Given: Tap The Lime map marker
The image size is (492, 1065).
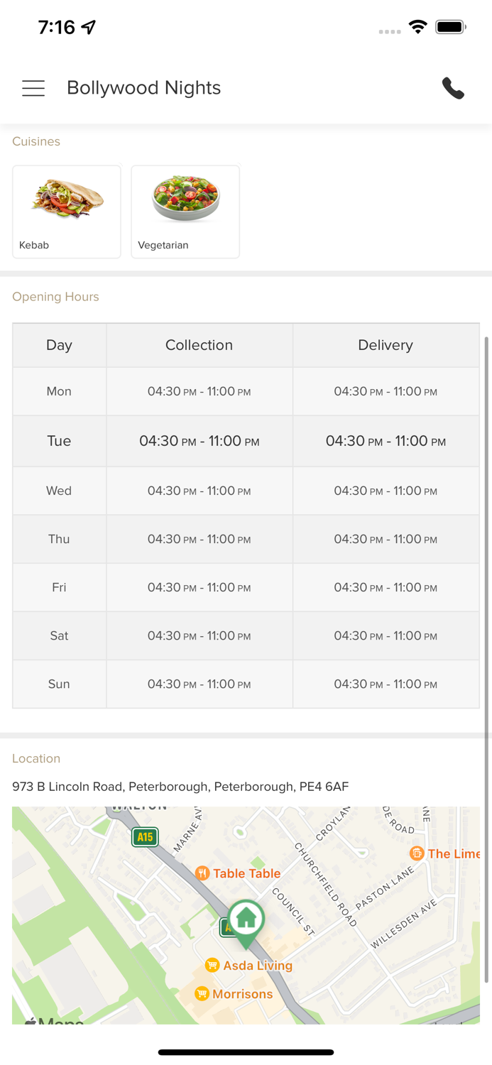Looking at the screenshot, I should coord(417,853).
